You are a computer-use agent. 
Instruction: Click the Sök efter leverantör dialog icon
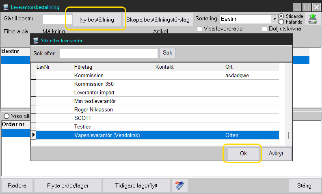(36, 40)
